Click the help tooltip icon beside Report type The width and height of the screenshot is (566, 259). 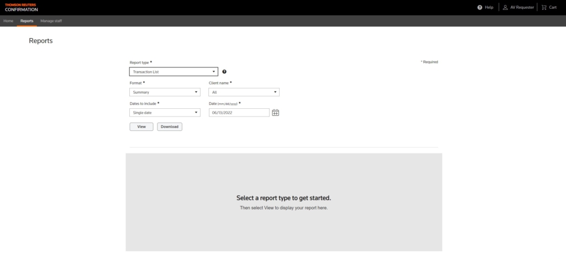(224, 72)
